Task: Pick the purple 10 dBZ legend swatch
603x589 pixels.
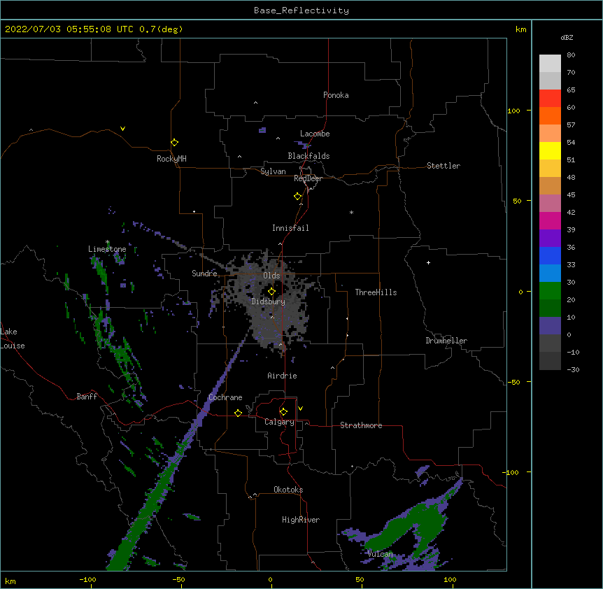Action: coord(550,326)
